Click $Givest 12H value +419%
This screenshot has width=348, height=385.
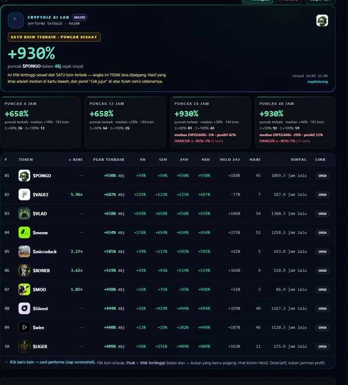pos(161,309)
